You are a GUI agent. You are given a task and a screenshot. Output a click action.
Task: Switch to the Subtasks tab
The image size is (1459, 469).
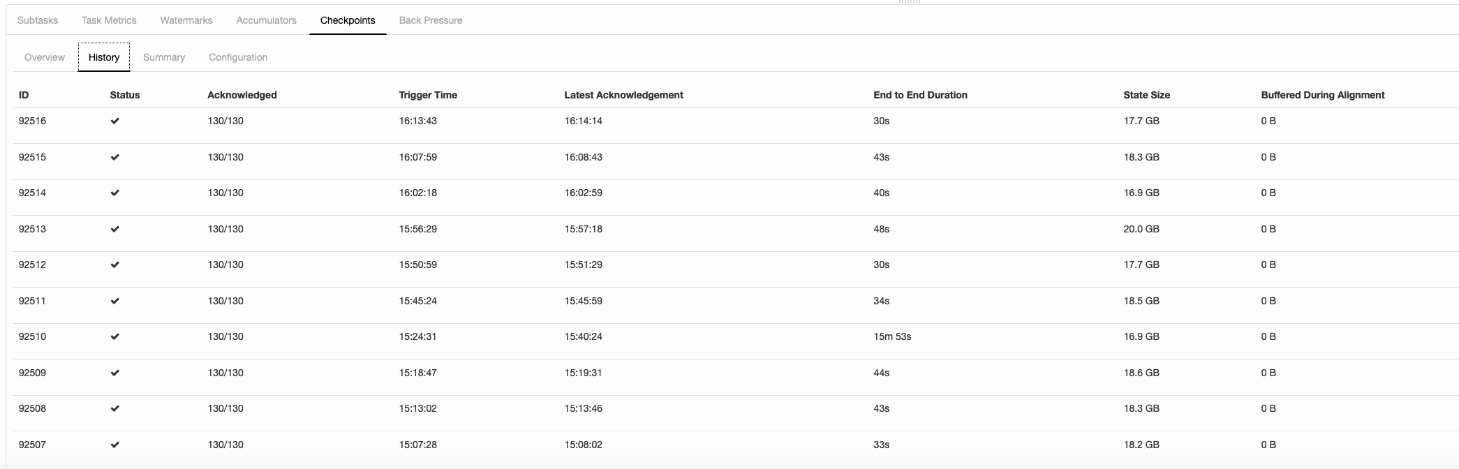38,20
